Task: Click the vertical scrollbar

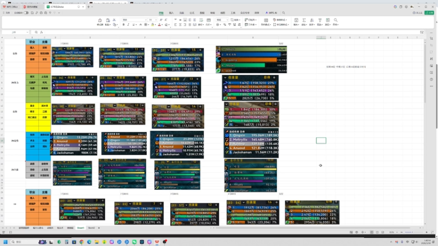Action: pos(425,73)
